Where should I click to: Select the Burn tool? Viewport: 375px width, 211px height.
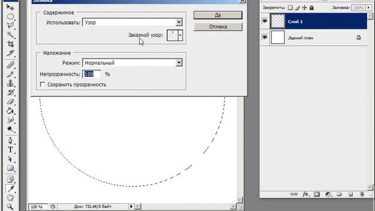tap(10, 129)
